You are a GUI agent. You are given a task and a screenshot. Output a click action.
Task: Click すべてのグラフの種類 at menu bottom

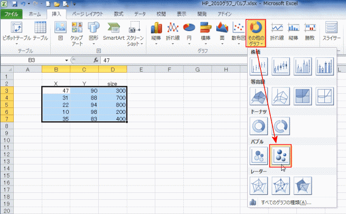tap(285, 202)
